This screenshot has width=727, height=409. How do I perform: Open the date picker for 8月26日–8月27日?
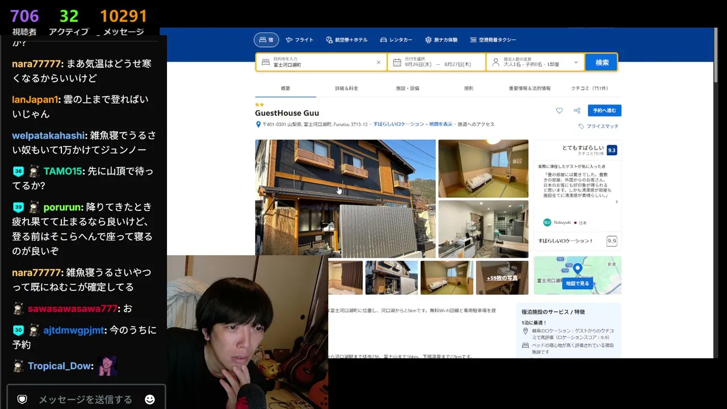[436, 62]
